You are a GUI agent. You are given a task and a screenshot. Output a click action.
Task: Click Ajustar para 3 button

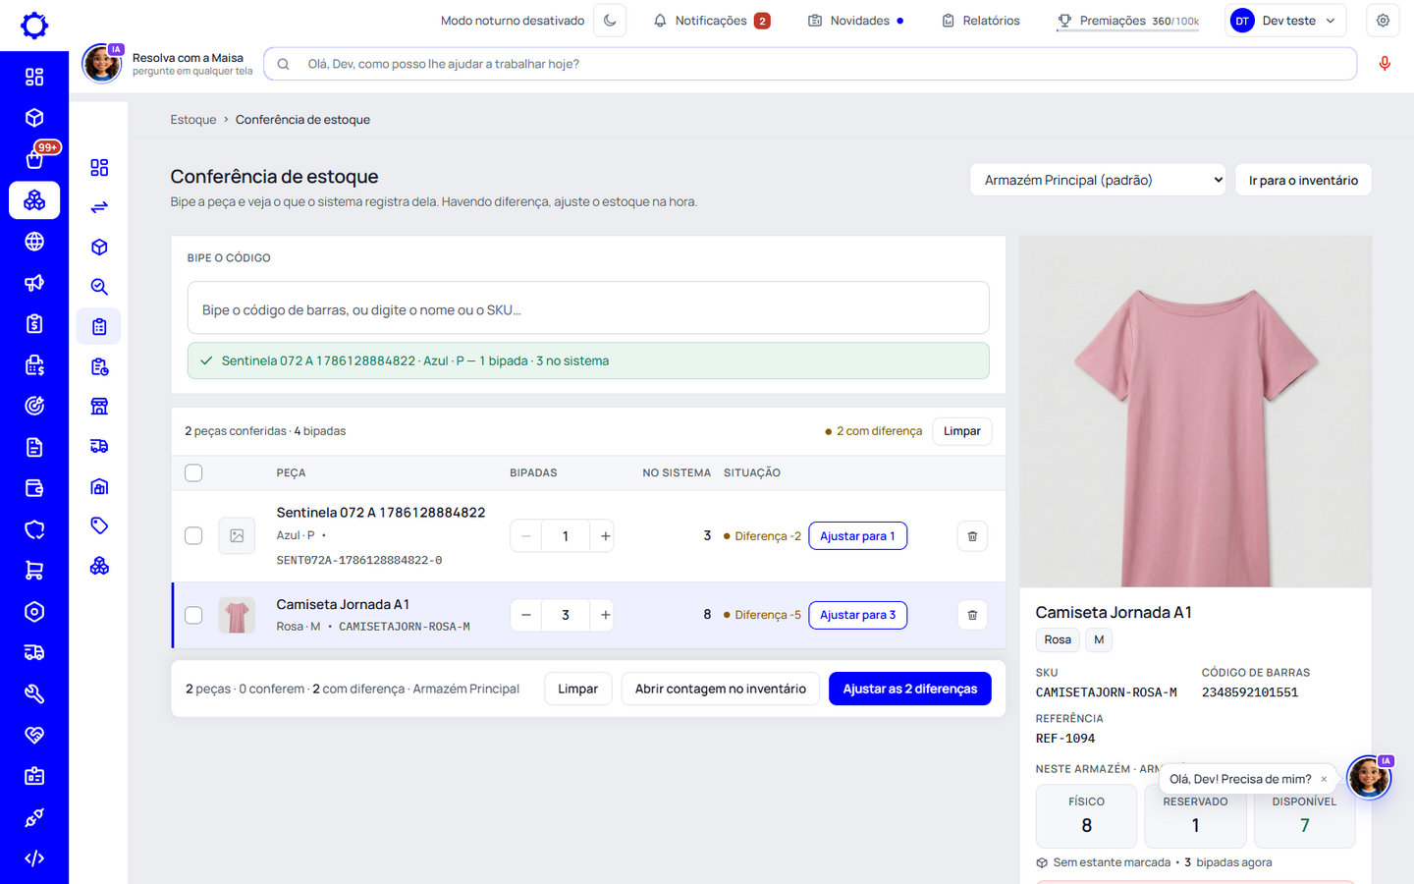click(857, 615)
